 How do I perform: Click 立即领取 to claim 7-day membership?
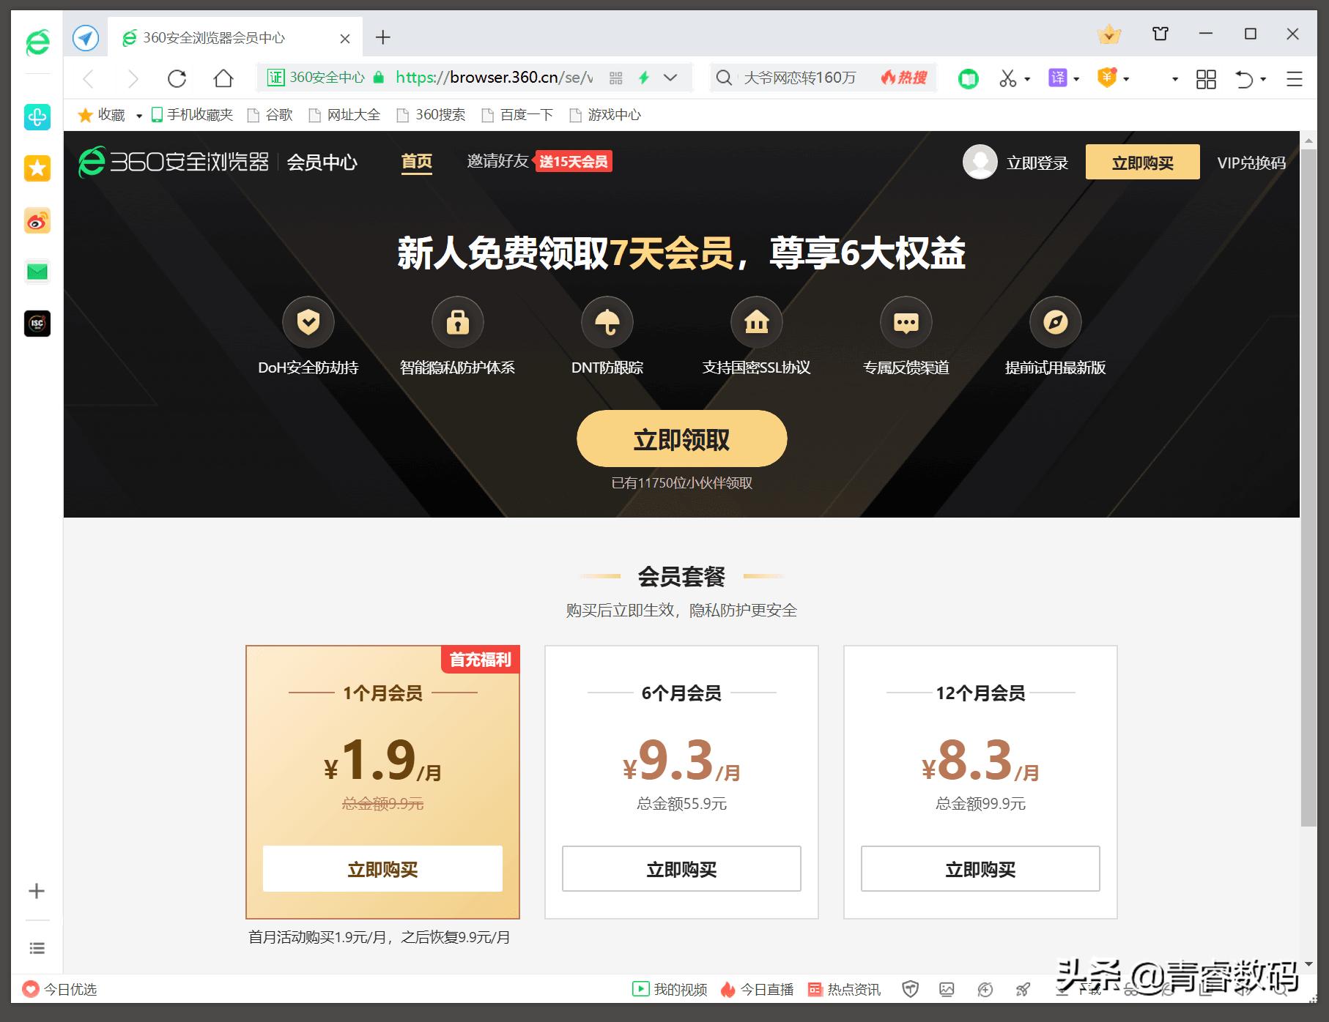(x=680, y=438)
